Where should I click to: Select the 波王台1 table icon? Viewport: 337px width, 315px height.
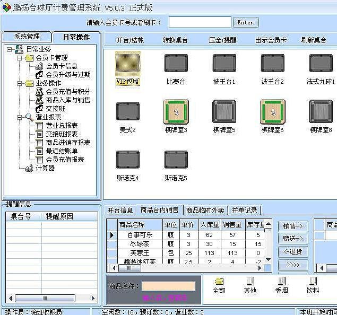[223, 65]
